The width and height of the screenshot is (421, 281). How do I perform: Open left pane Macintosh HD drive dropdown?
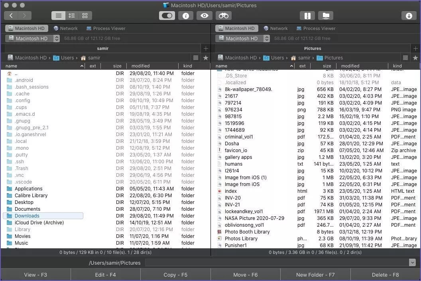32,38
